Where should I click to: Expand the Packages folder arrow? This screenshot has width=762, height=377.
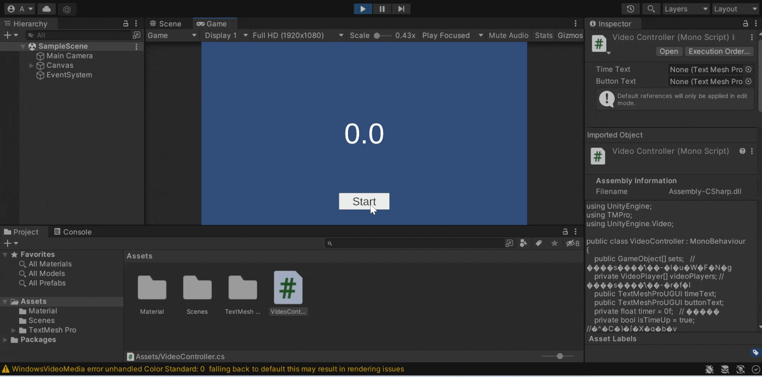point(5,340)
